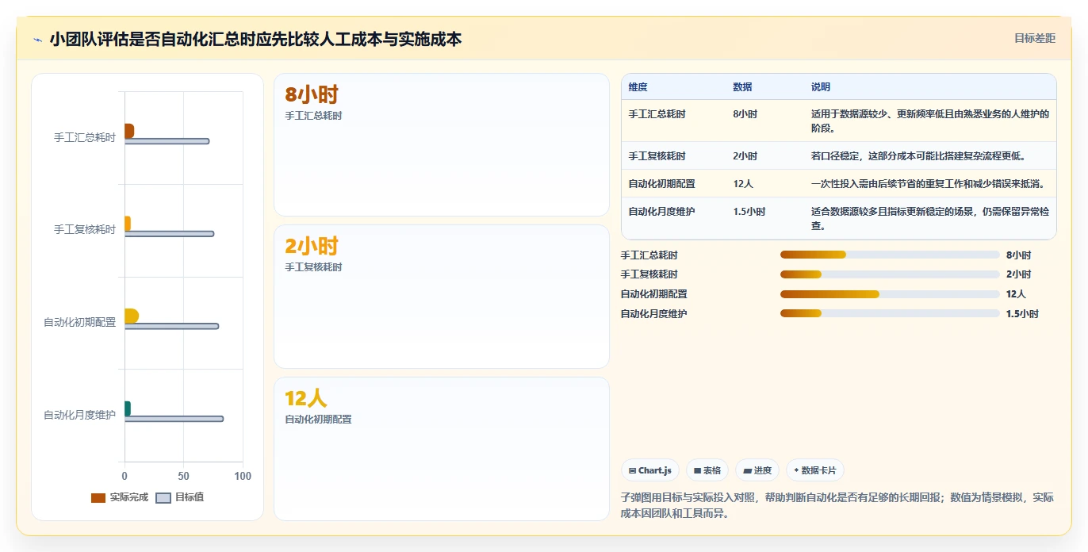Click the Chart.js chip at the bottom
Viewport: 1088px width, 552px height.
(650, 470)
